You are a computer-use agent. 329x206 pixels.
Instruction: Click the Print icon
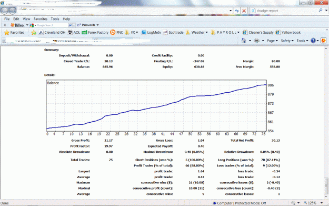tap(256, 41)
